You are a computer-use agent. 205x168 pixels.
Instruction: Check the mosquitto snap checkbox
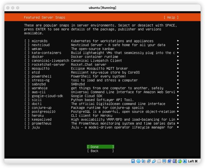click(x=27, y=69)
